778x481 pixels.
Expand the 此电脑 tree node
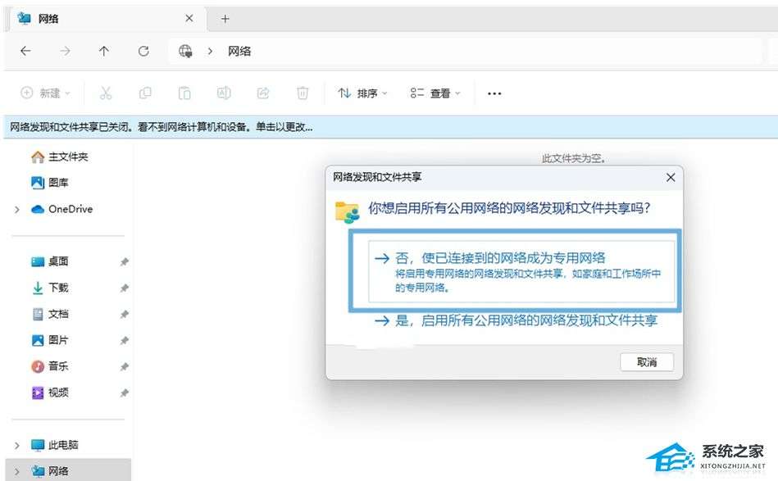point(16,446)
